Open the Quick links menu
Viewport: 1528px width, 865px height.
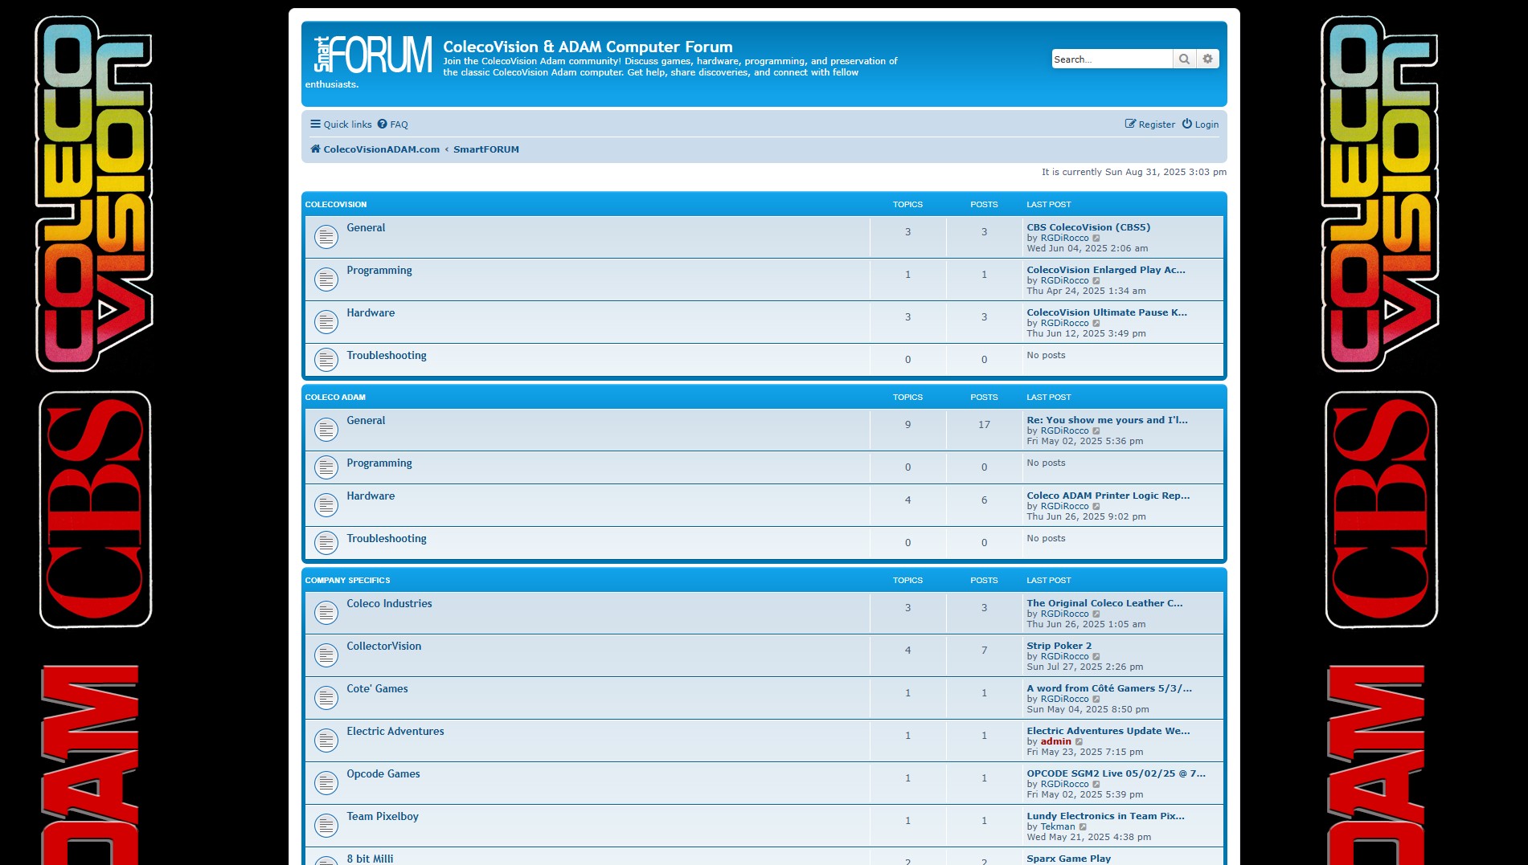(340, 124)
